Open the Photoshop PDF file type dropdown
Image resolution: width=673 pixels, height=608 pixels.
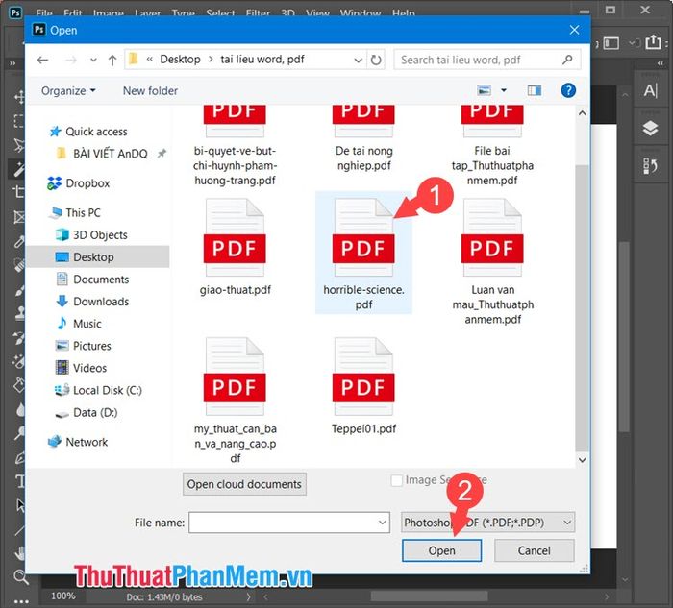click(487, 523)
